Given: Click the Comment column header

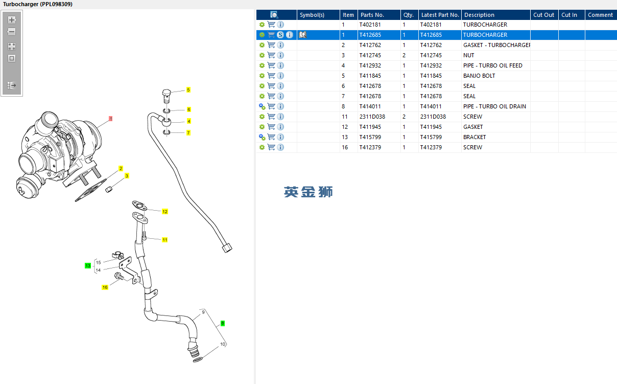Looking at the screenshot, I should (601, 15).
